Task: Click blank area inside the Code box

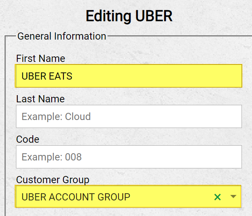Action: pyautogui.click(x=162, y=157)
